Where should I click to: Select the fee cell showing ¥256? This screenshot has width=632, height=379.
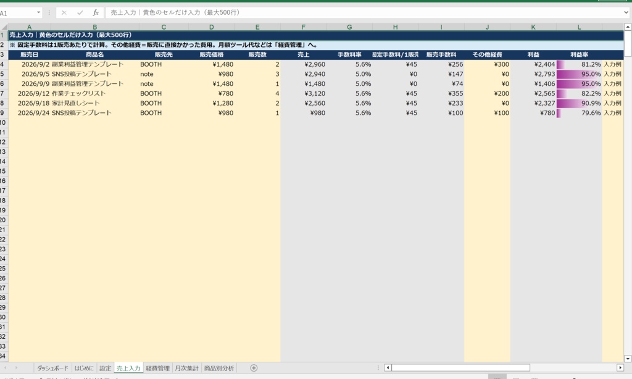(441, 64)
